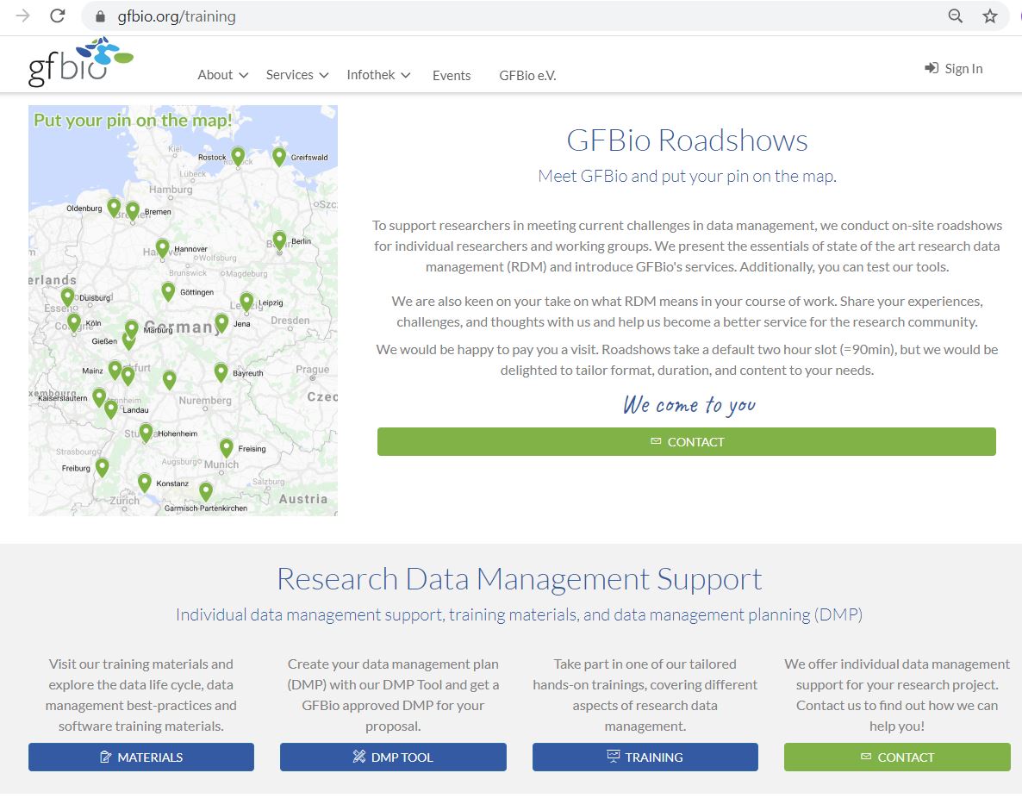This screenshot has height=798, width=1022.
Task: Click the Mainz map pin
Action: tap(115, 370)
